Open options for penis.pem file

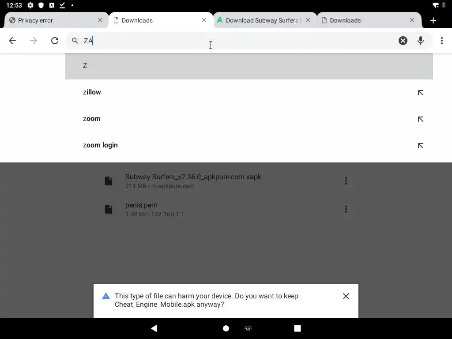[346, 209]
